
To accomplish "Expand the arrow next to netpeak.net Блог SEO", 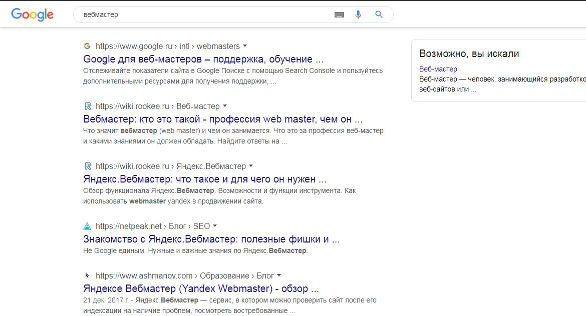I will (215, 226).
